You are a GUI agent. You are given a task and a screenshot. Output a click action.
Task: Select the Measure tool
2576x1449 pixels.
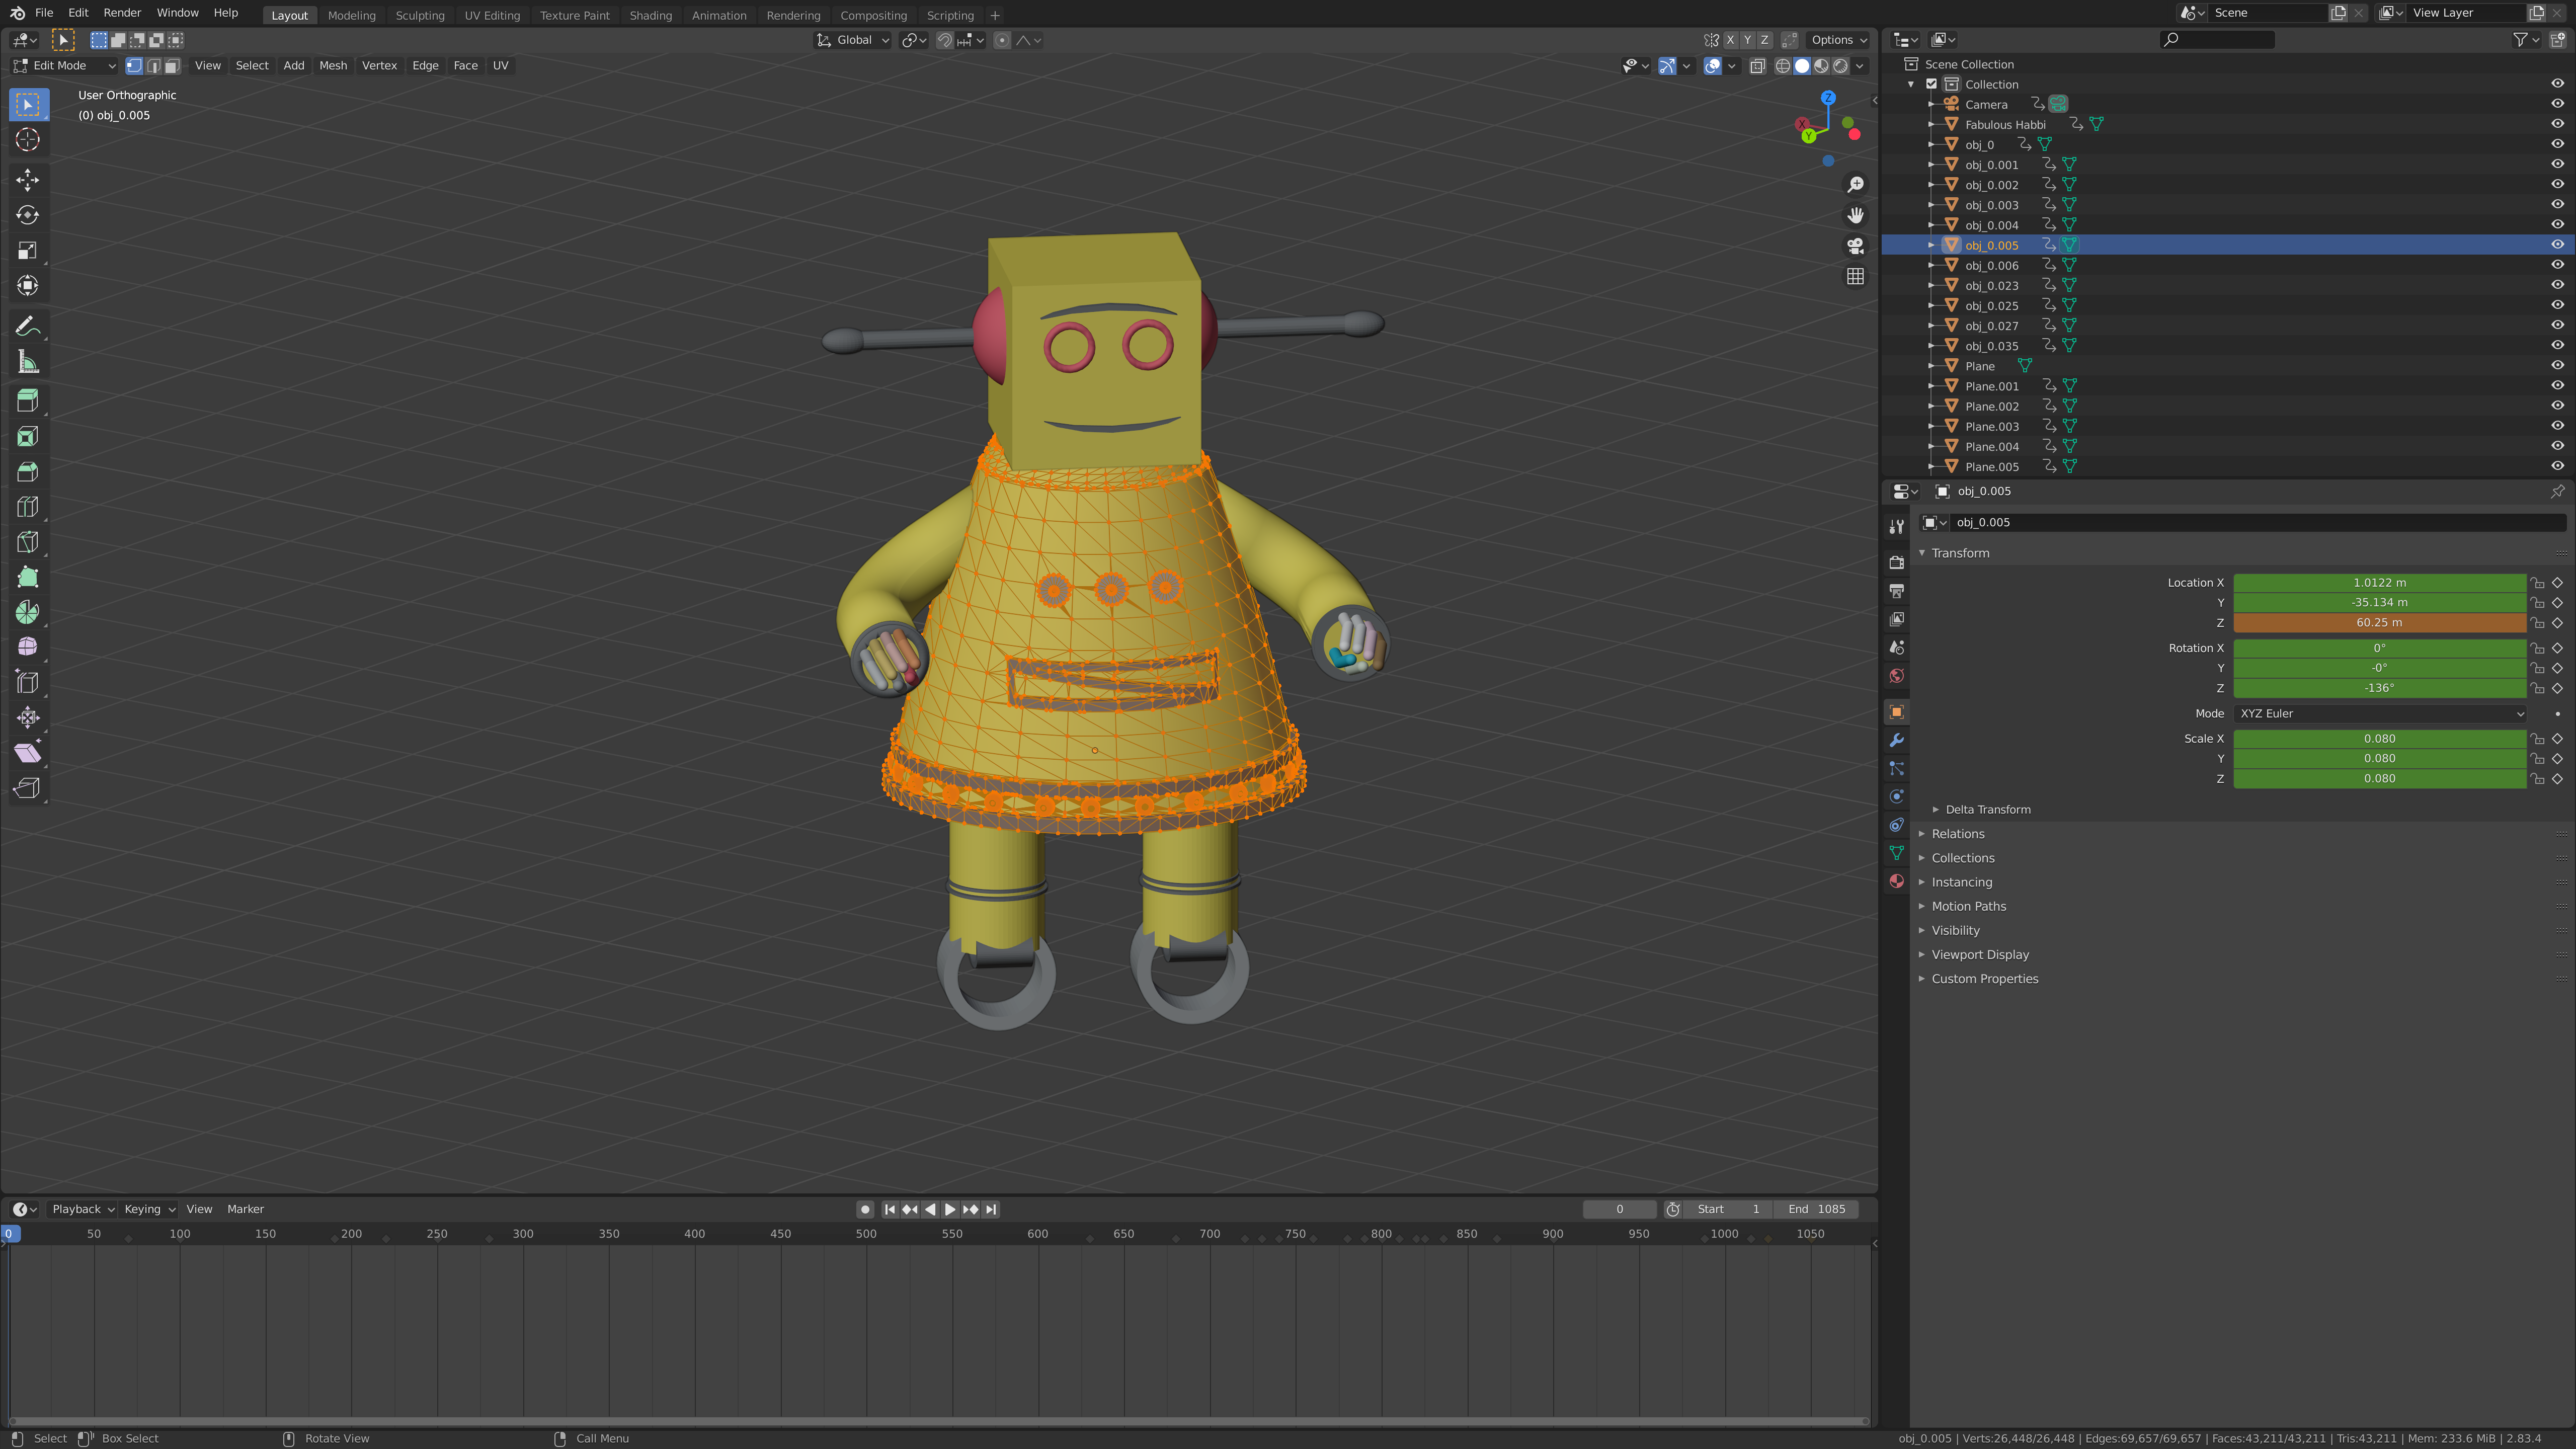27,361
